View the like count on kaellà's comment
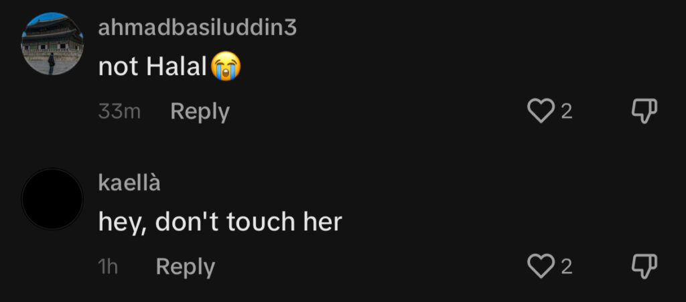The image size is (686, 302). [567, 267]
